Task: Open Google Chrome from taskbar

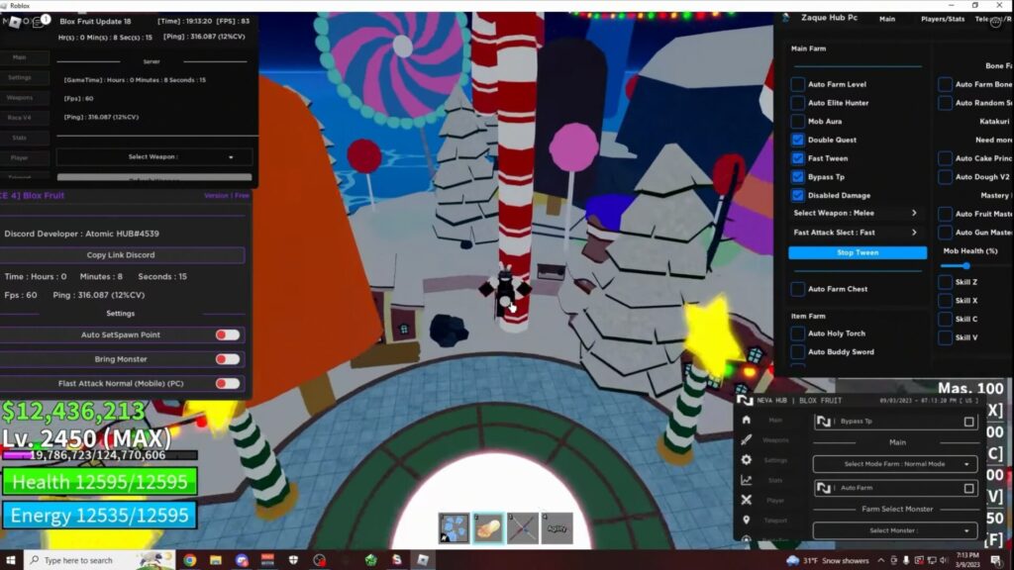Action: tap(189, 560)
